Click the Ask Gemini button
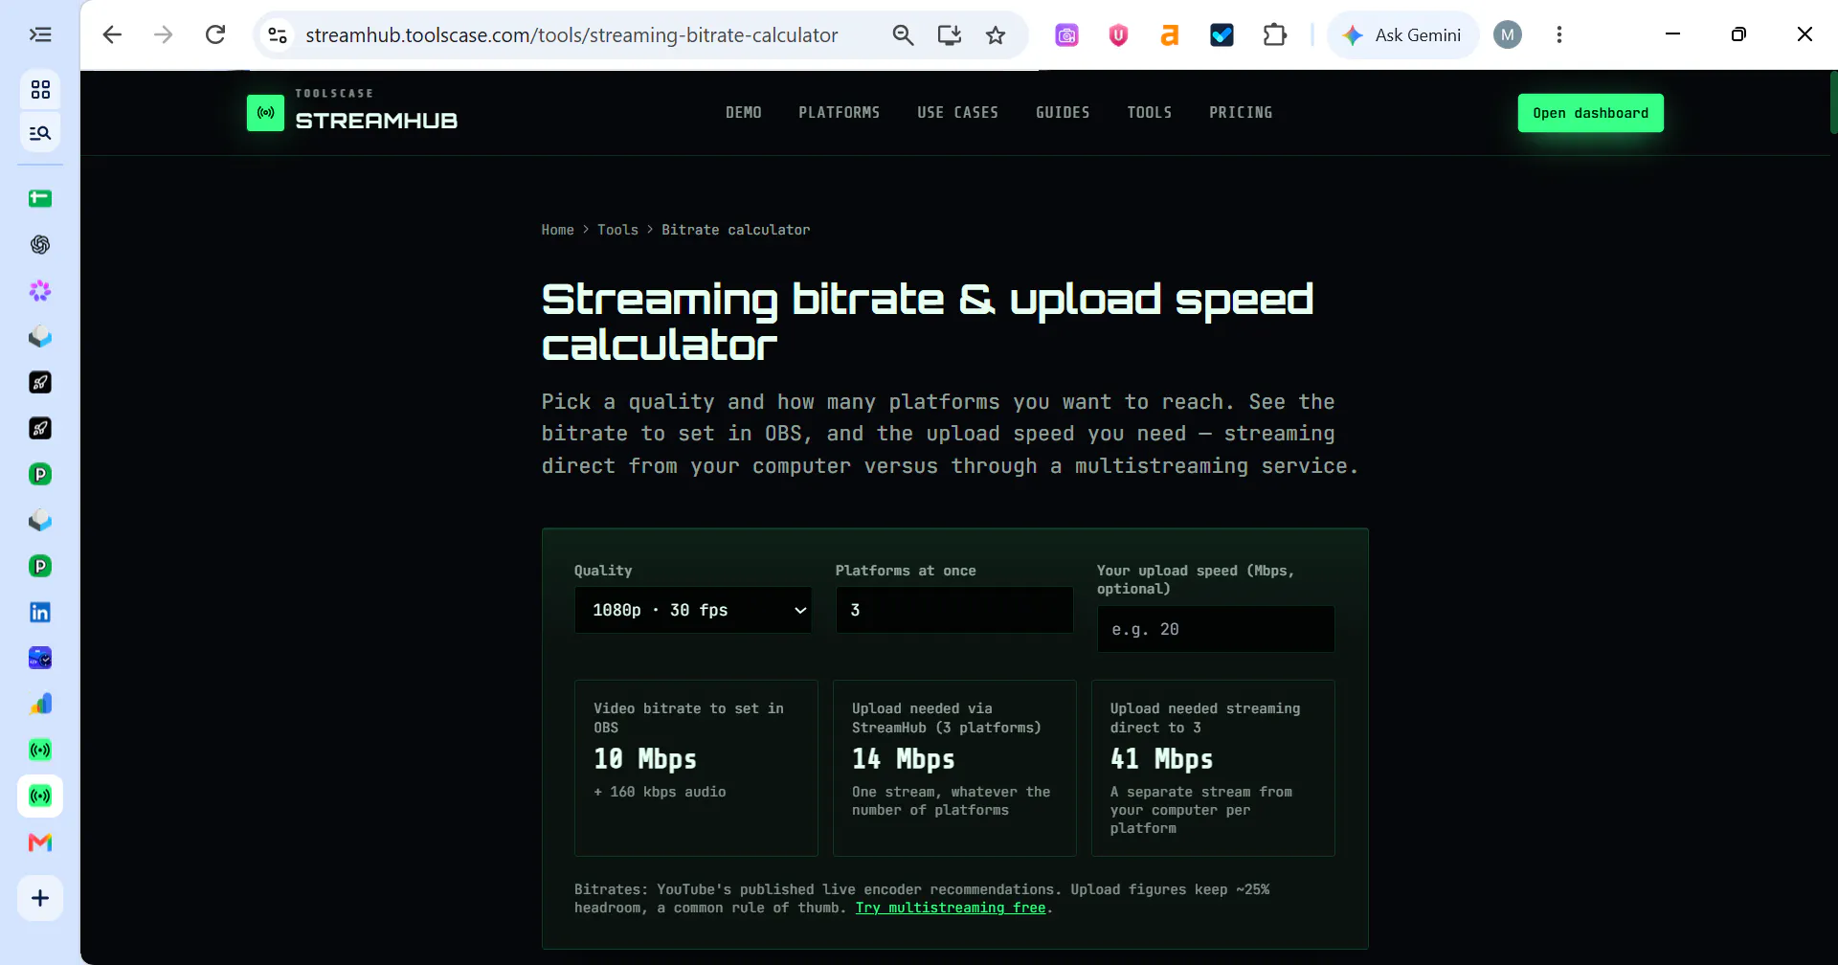 click(x=1403, y=35)
